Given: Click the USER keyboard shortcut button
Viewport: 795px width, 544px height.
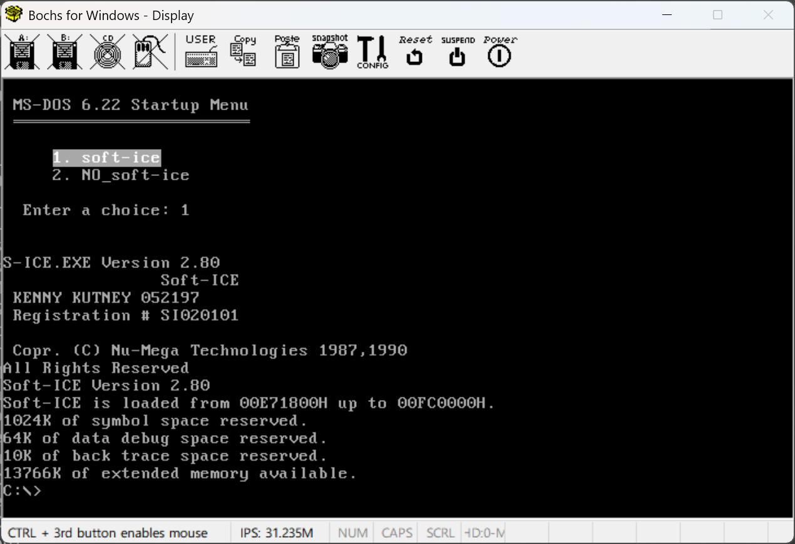Looking at the screenshot, I should (x=201, y=52).
